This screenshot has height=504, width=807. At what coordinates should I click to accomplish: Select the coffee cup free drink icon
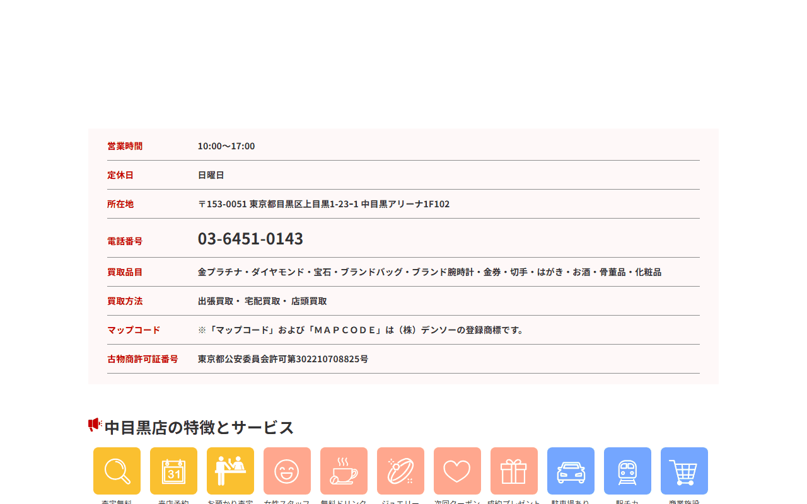[x=344, y=471]
